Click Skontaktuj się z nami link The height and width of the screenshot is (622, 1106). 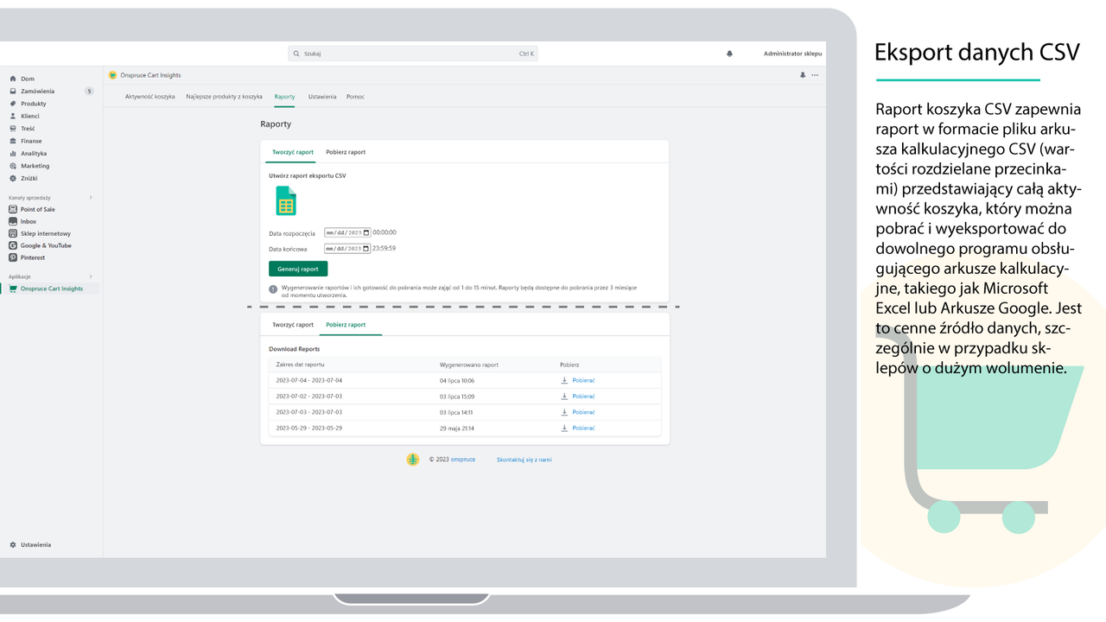(x=524, y=460)
